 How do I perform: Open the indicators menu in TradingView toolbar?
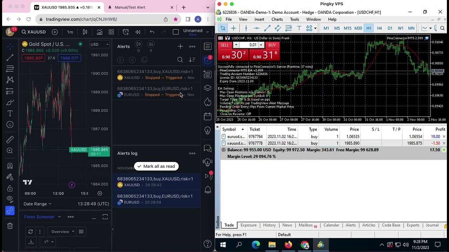click(x=100, y=32)
